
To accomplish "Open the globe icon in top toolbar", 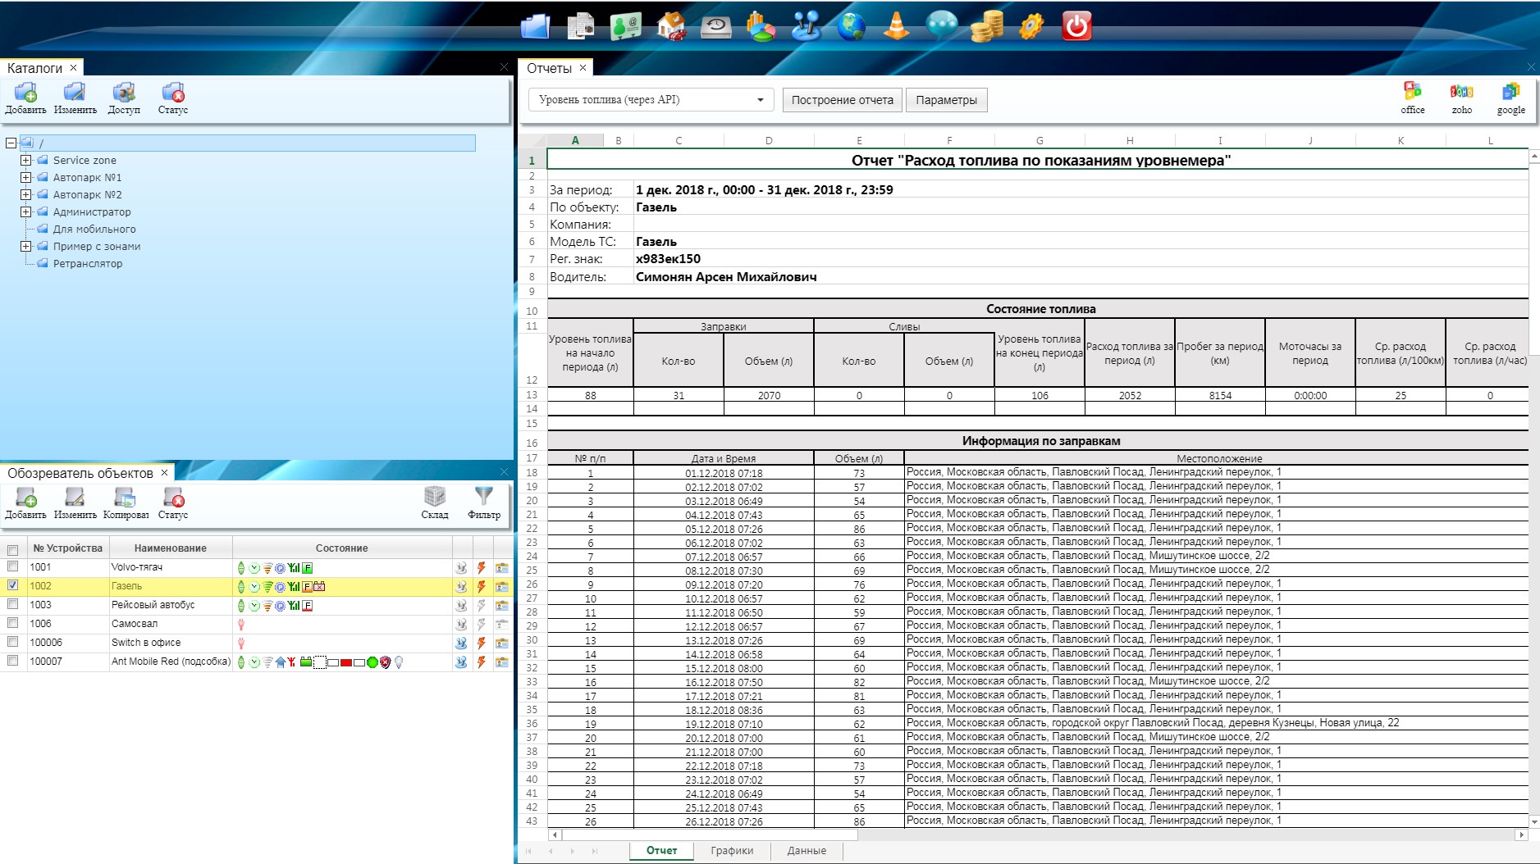I will click(x=851, y=26).
